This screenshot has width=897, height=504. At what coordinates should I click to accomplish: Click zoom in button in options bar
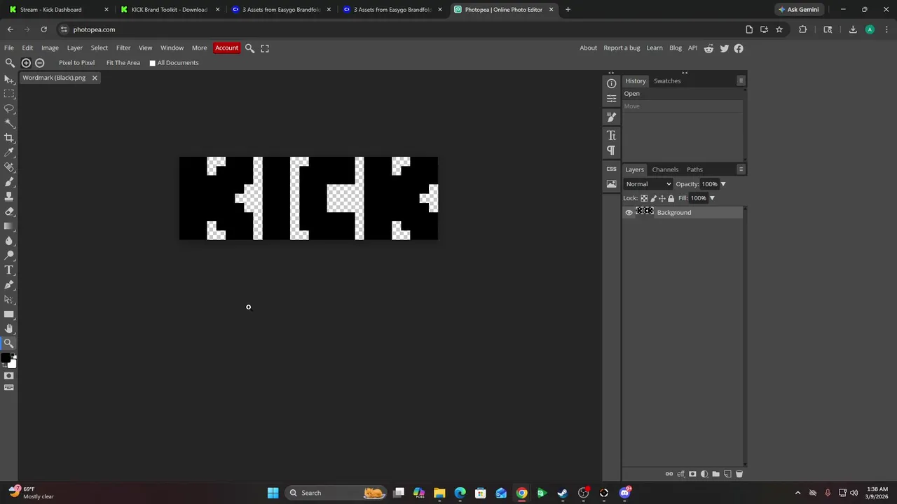(x=26, y=63)
